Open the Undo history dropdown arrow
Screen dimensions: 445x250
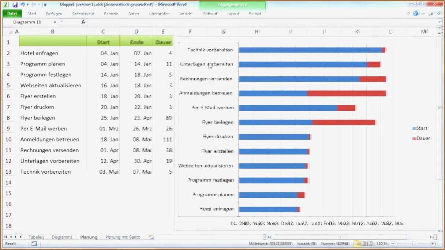coord(27,4)
